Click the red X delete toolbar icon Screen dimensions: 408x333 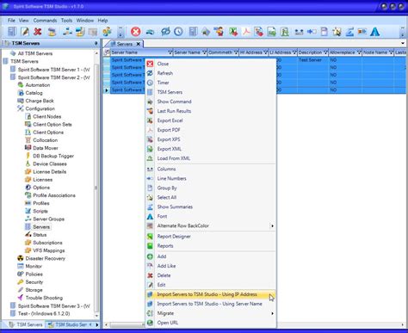tap(38, 32)
